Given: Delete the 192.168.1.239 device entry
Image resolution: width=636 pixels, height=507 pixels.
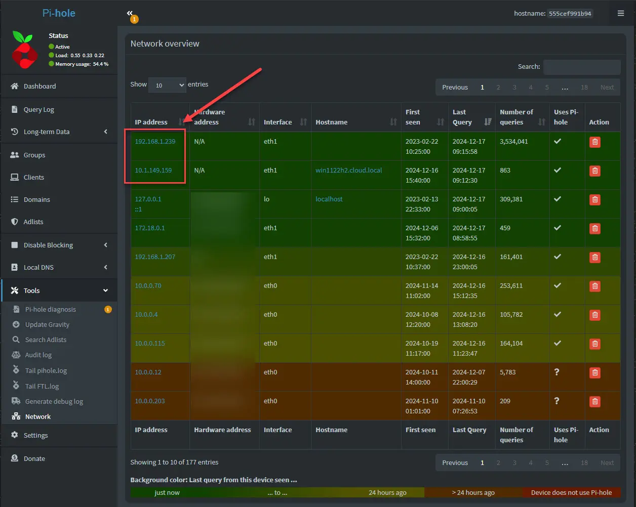Looking at the screenshot, I should 595,142.
